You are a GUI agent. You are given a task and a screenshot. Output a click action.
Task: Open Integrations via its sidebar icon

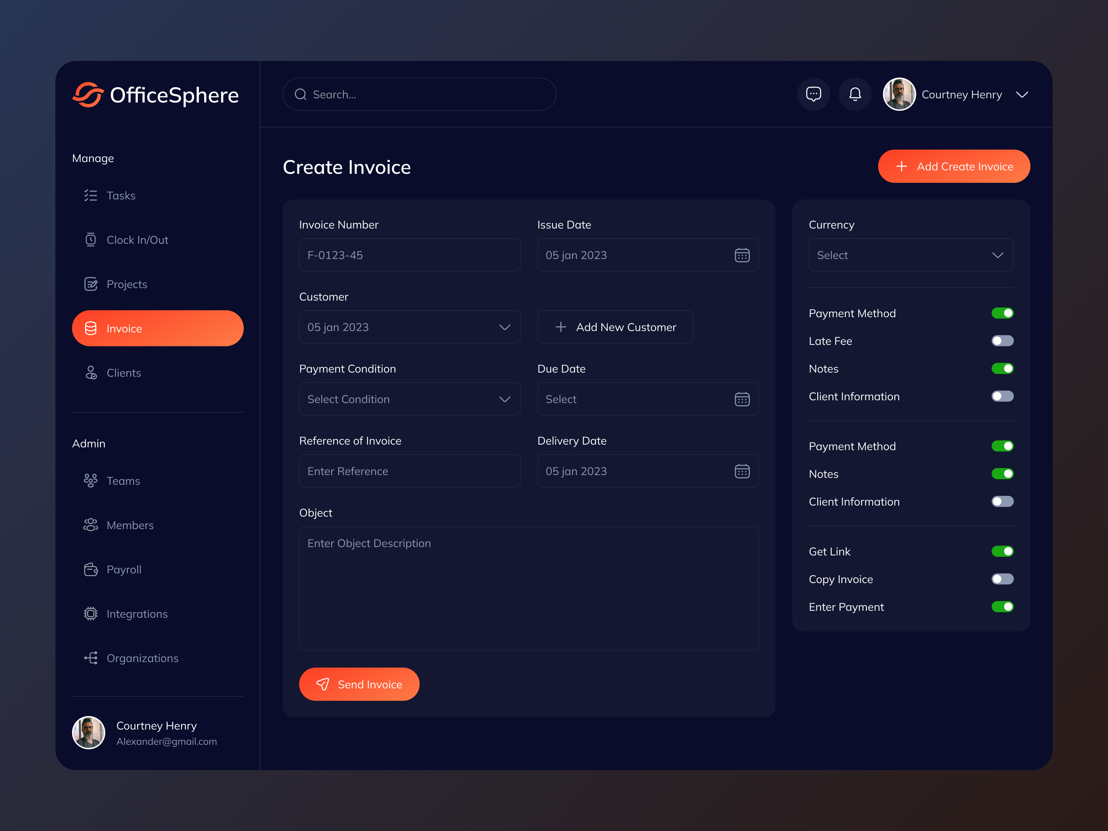pyautogui.click(x=91, y=614)
